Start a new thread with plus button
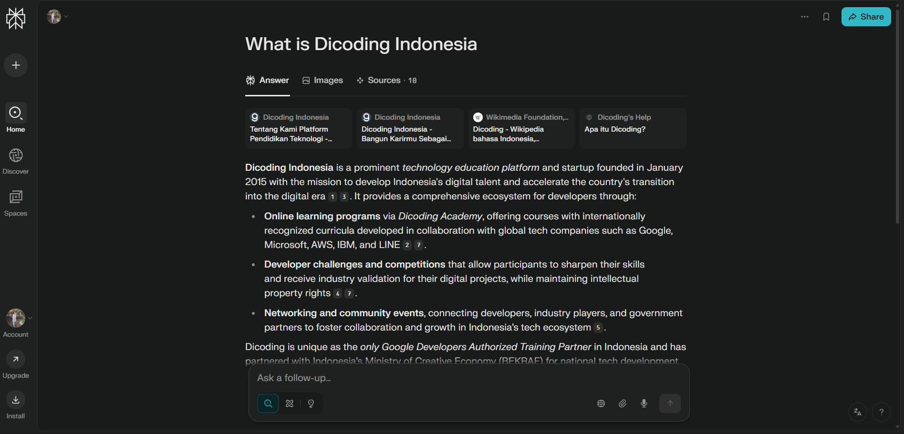904x434 pixels. (x=16, y=65)
